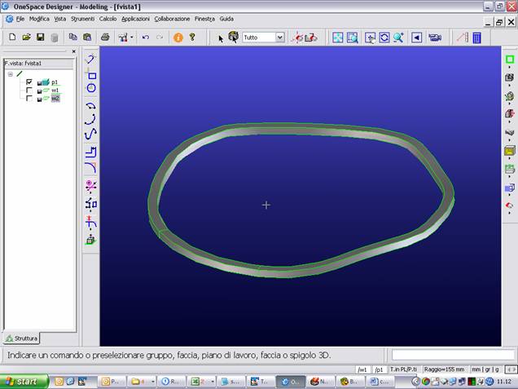Select the spline curve tool
518x389 pixels.
pyautogui.click(x=90, y=134)
